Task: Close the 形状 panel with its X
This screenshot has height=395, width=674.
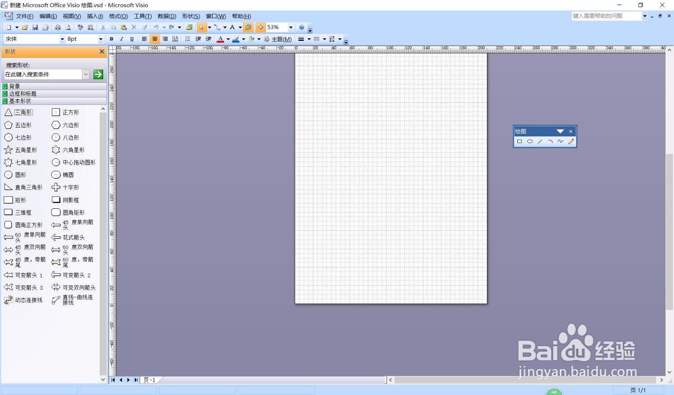Action: click(102, 52)
